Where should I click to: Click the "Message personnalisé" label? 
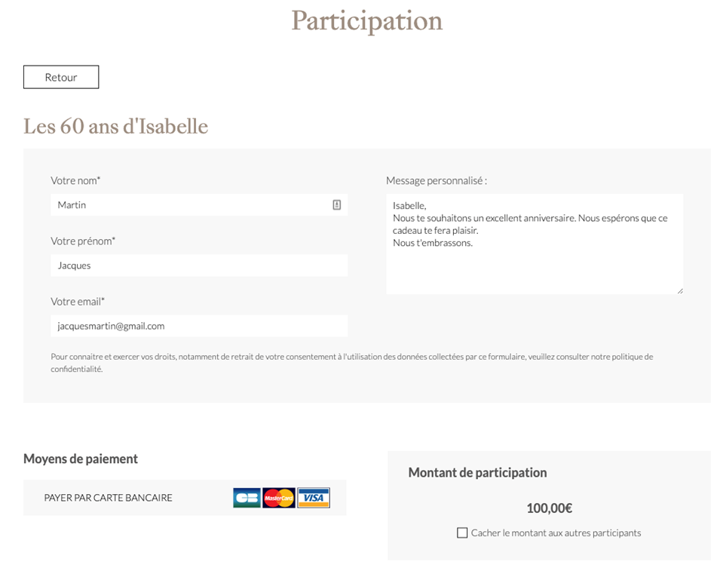click(x=437, y=181)
